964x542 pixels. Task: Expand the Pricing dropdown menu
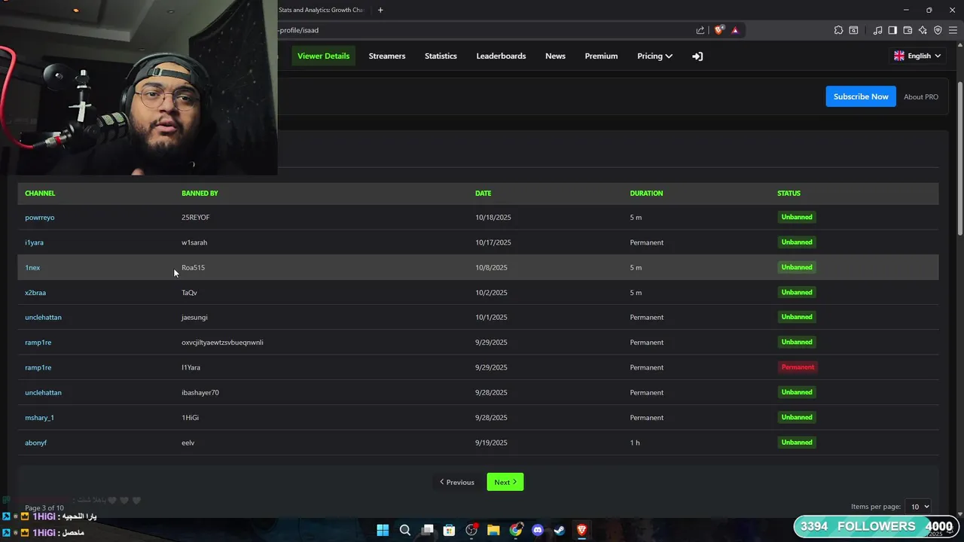[654, 56]
